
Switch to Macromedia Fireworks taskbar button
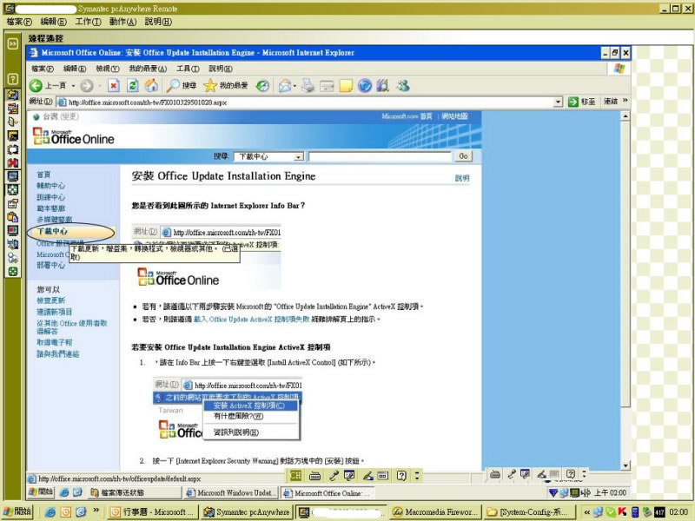435,512
